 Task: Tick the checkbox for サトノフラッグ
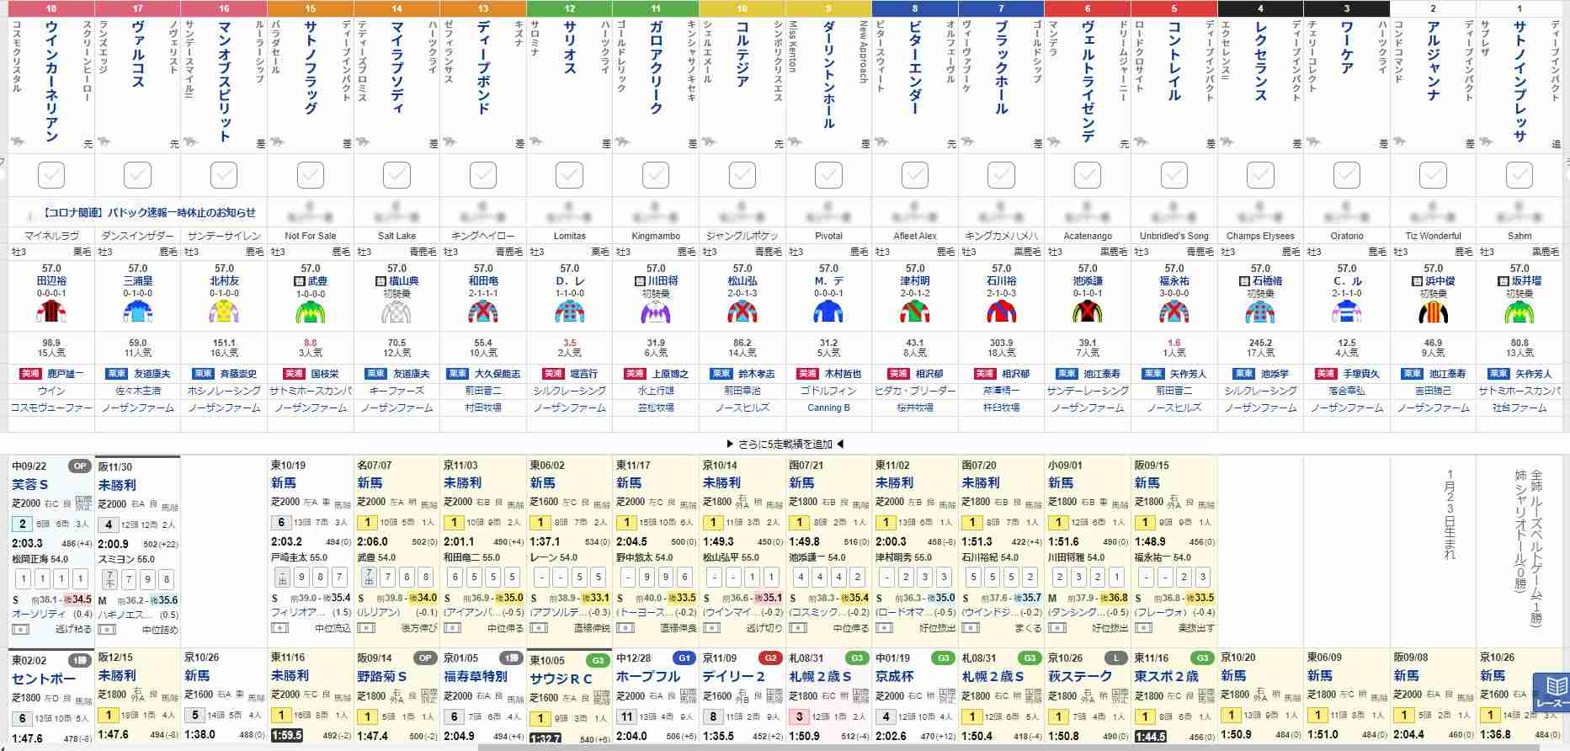tap(311, 175)
